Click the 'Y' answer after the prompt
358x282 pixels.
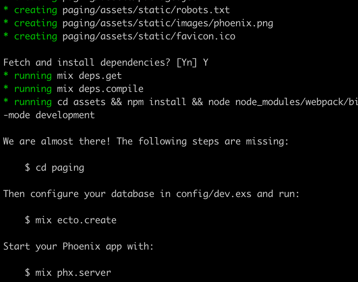(206, 63)
